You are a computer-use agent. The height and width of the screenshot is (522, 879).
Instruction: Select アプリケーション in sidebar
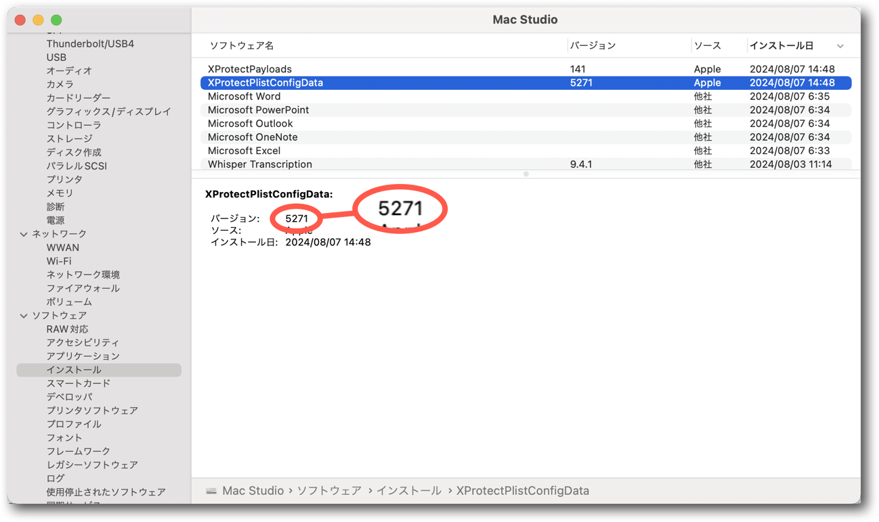click(83, 356)
